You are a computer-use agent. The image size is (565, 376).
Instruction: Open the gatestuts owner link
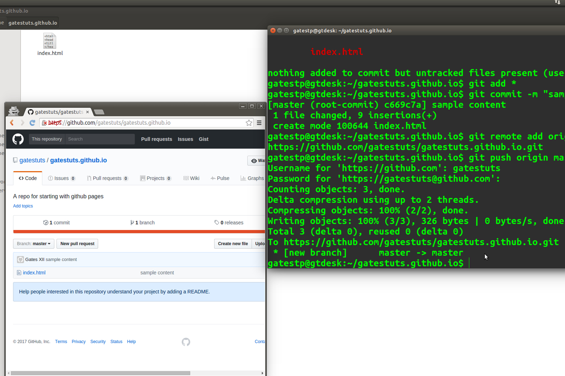pos(32,160)
